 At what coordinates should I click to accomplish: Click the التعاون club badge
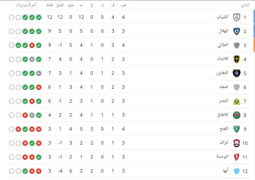click(x=237, y=73)
